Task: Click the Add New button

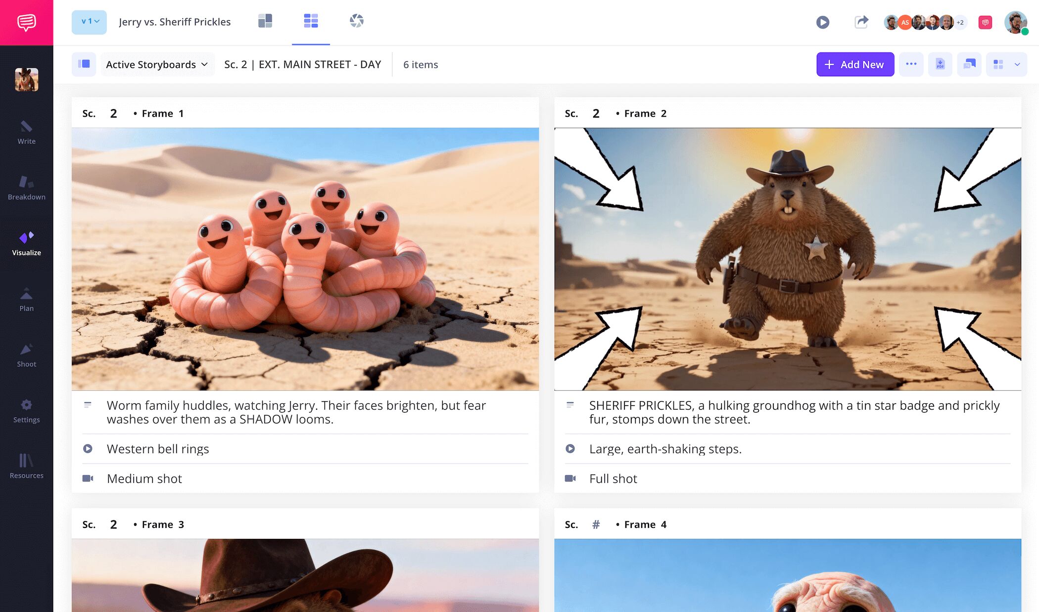Action: (855, 64)
